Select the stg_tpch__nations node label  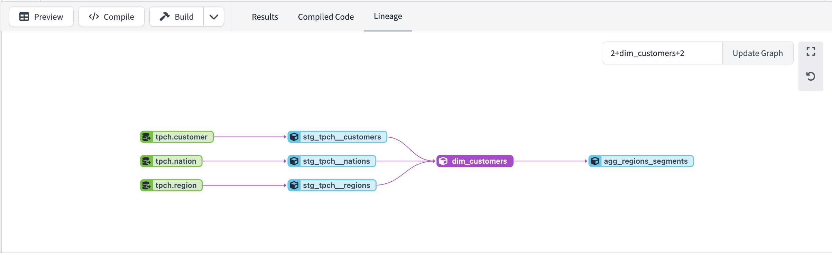tap(336, 161)
